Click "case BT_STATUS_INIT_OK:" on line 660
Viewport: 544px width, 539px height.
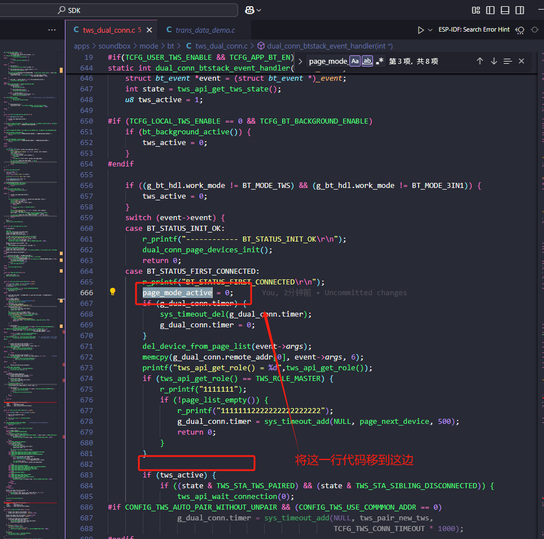(175, 229)
